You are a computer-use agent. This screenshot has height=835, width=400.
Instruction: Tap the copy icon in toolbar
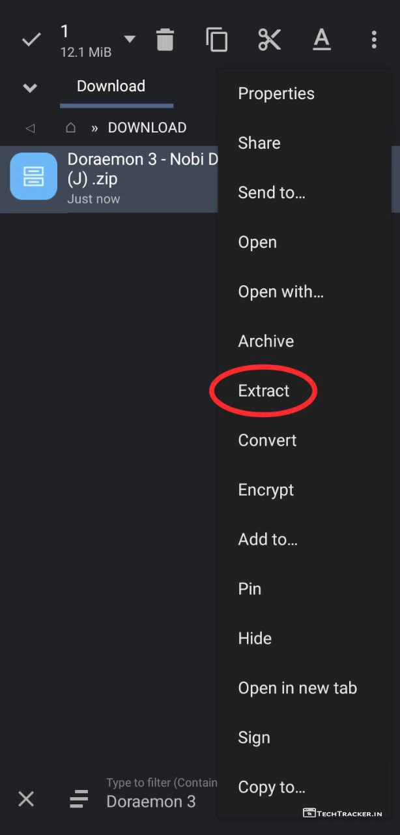[217, 40]
